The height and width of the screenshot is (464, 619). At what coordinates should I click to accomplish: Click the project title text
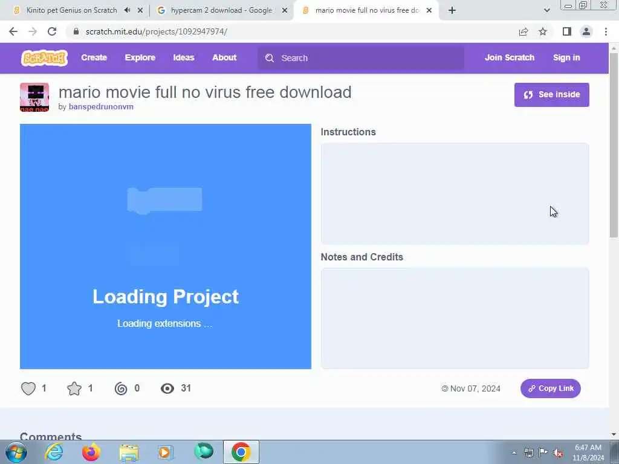(205, 92)
